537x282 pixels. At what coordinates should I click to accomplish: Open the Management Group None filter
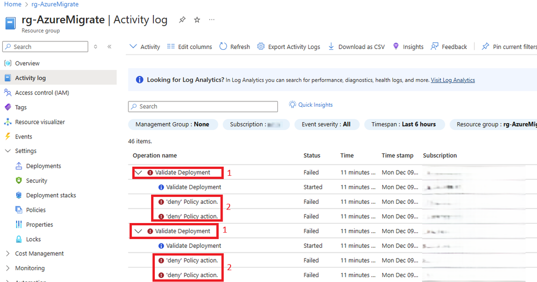click(x=173, y=124)
